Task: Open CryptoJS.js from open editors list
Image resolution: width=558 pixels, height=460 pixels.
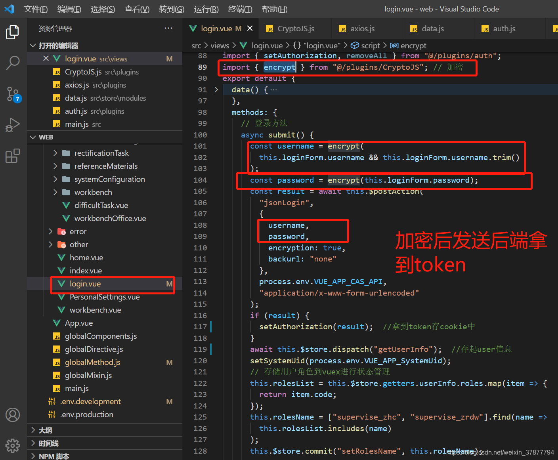Action: click(x=105, y=72)
